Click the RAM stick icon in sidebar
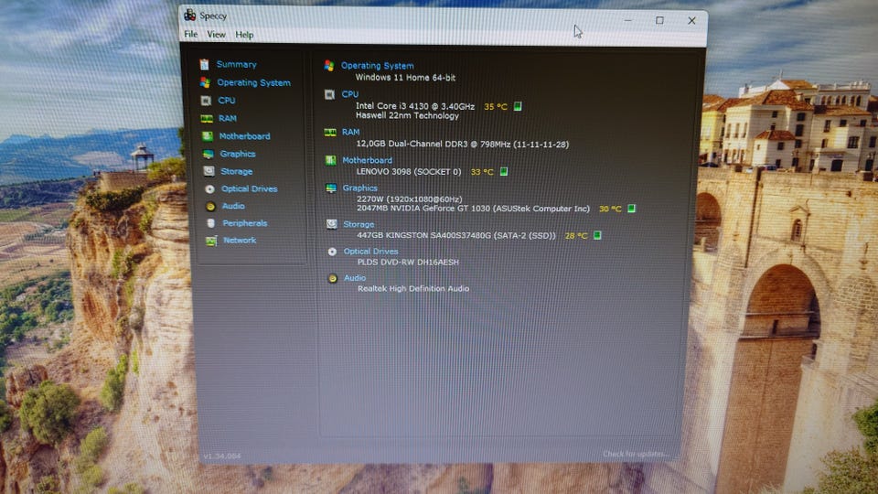The height and width of the screenshot is (494, 878). point(207,119)
